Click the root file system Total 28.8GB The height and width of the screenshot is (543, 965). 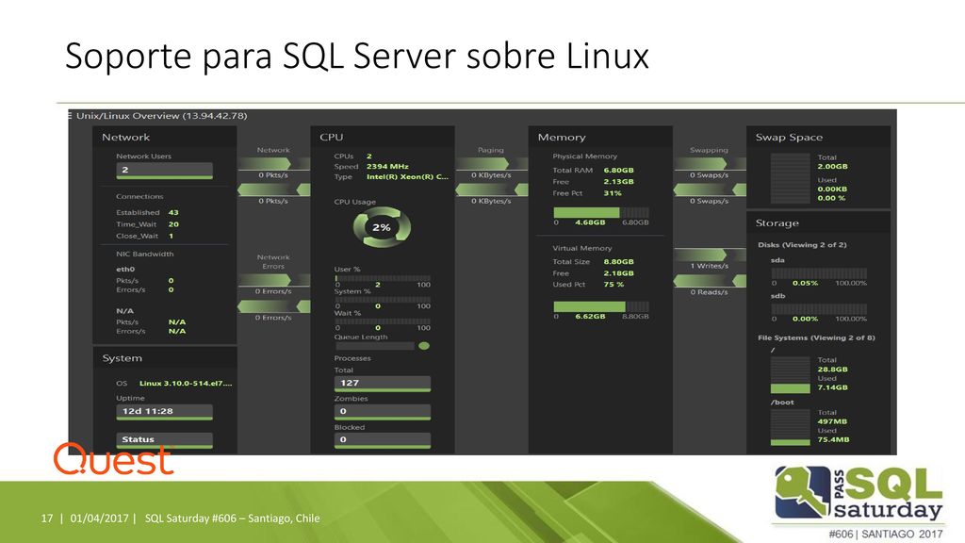pyautogui.click(x=833, y=370)
